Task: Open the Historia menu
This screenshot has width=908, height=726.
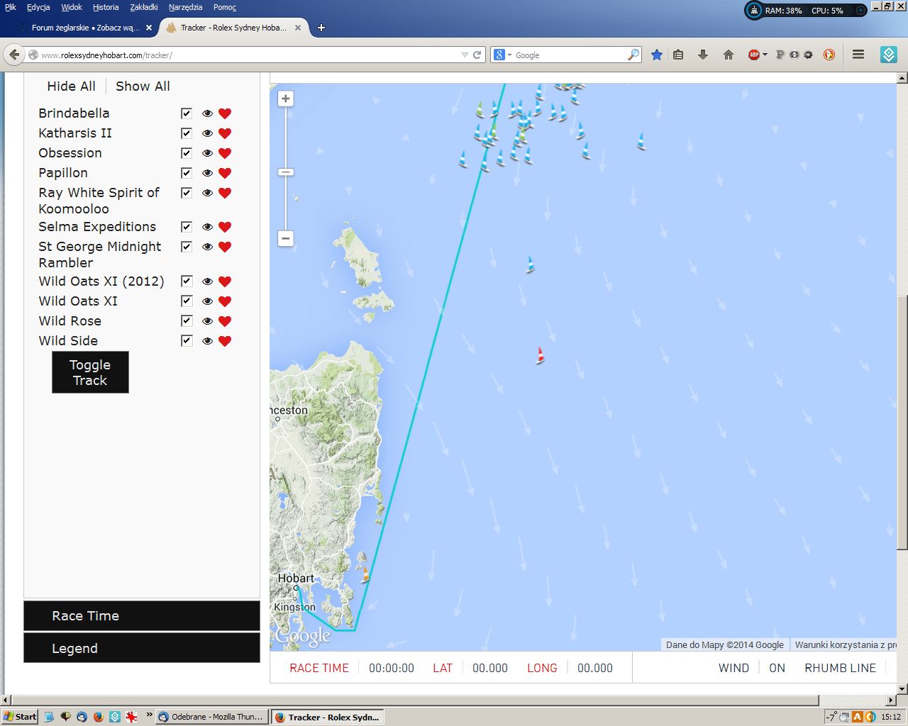Action: (106, 7)
